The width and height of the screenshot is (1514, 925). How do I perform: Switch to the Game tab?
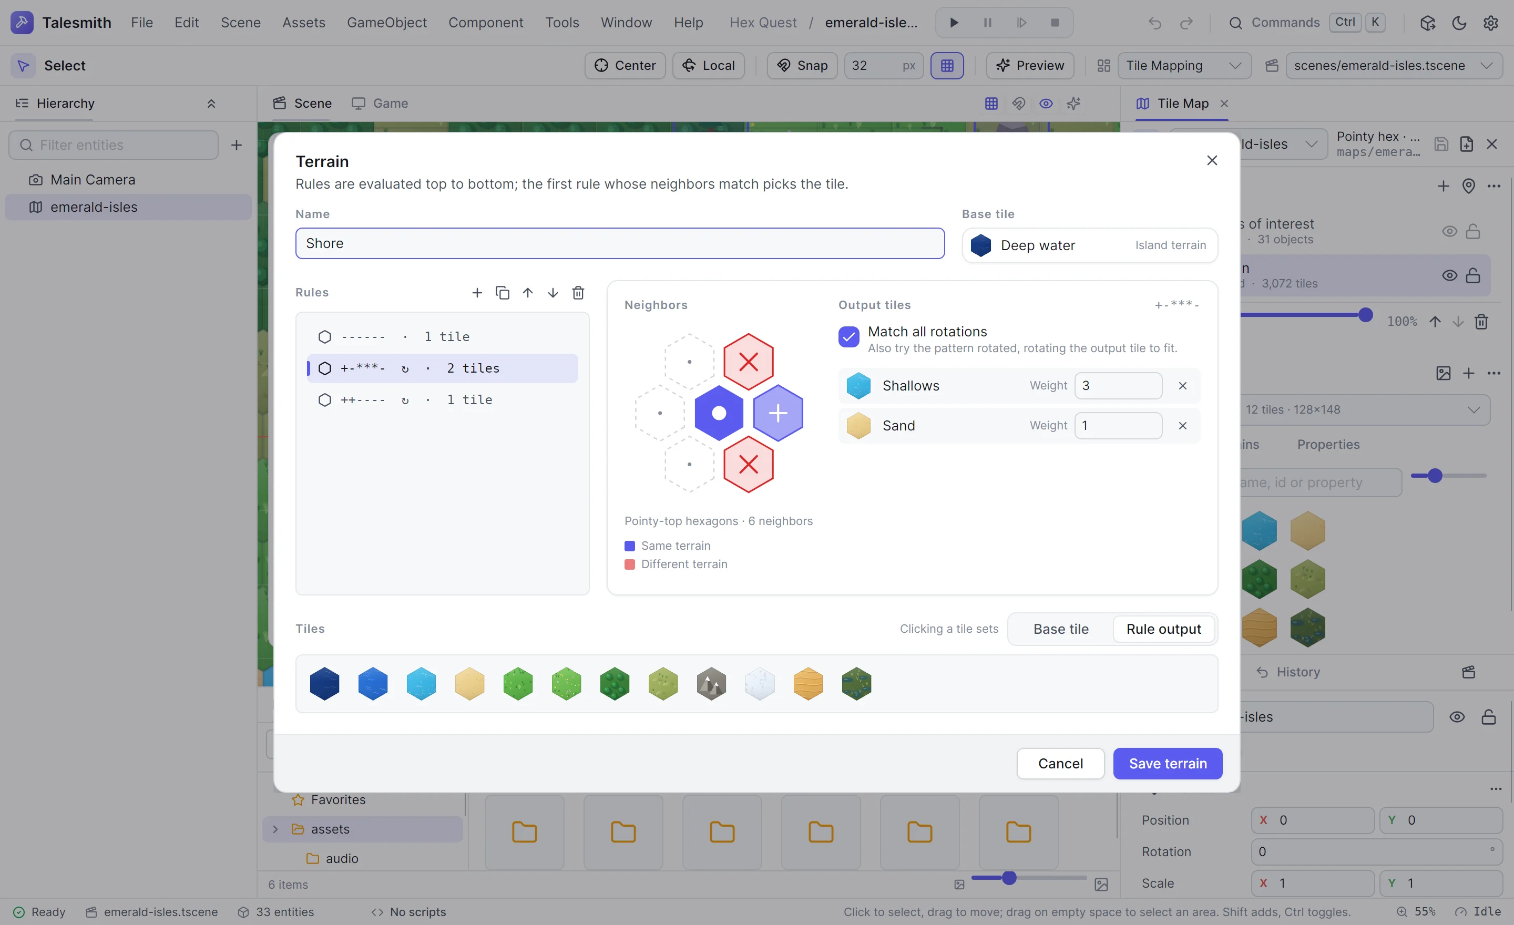[x=380, y=103]
